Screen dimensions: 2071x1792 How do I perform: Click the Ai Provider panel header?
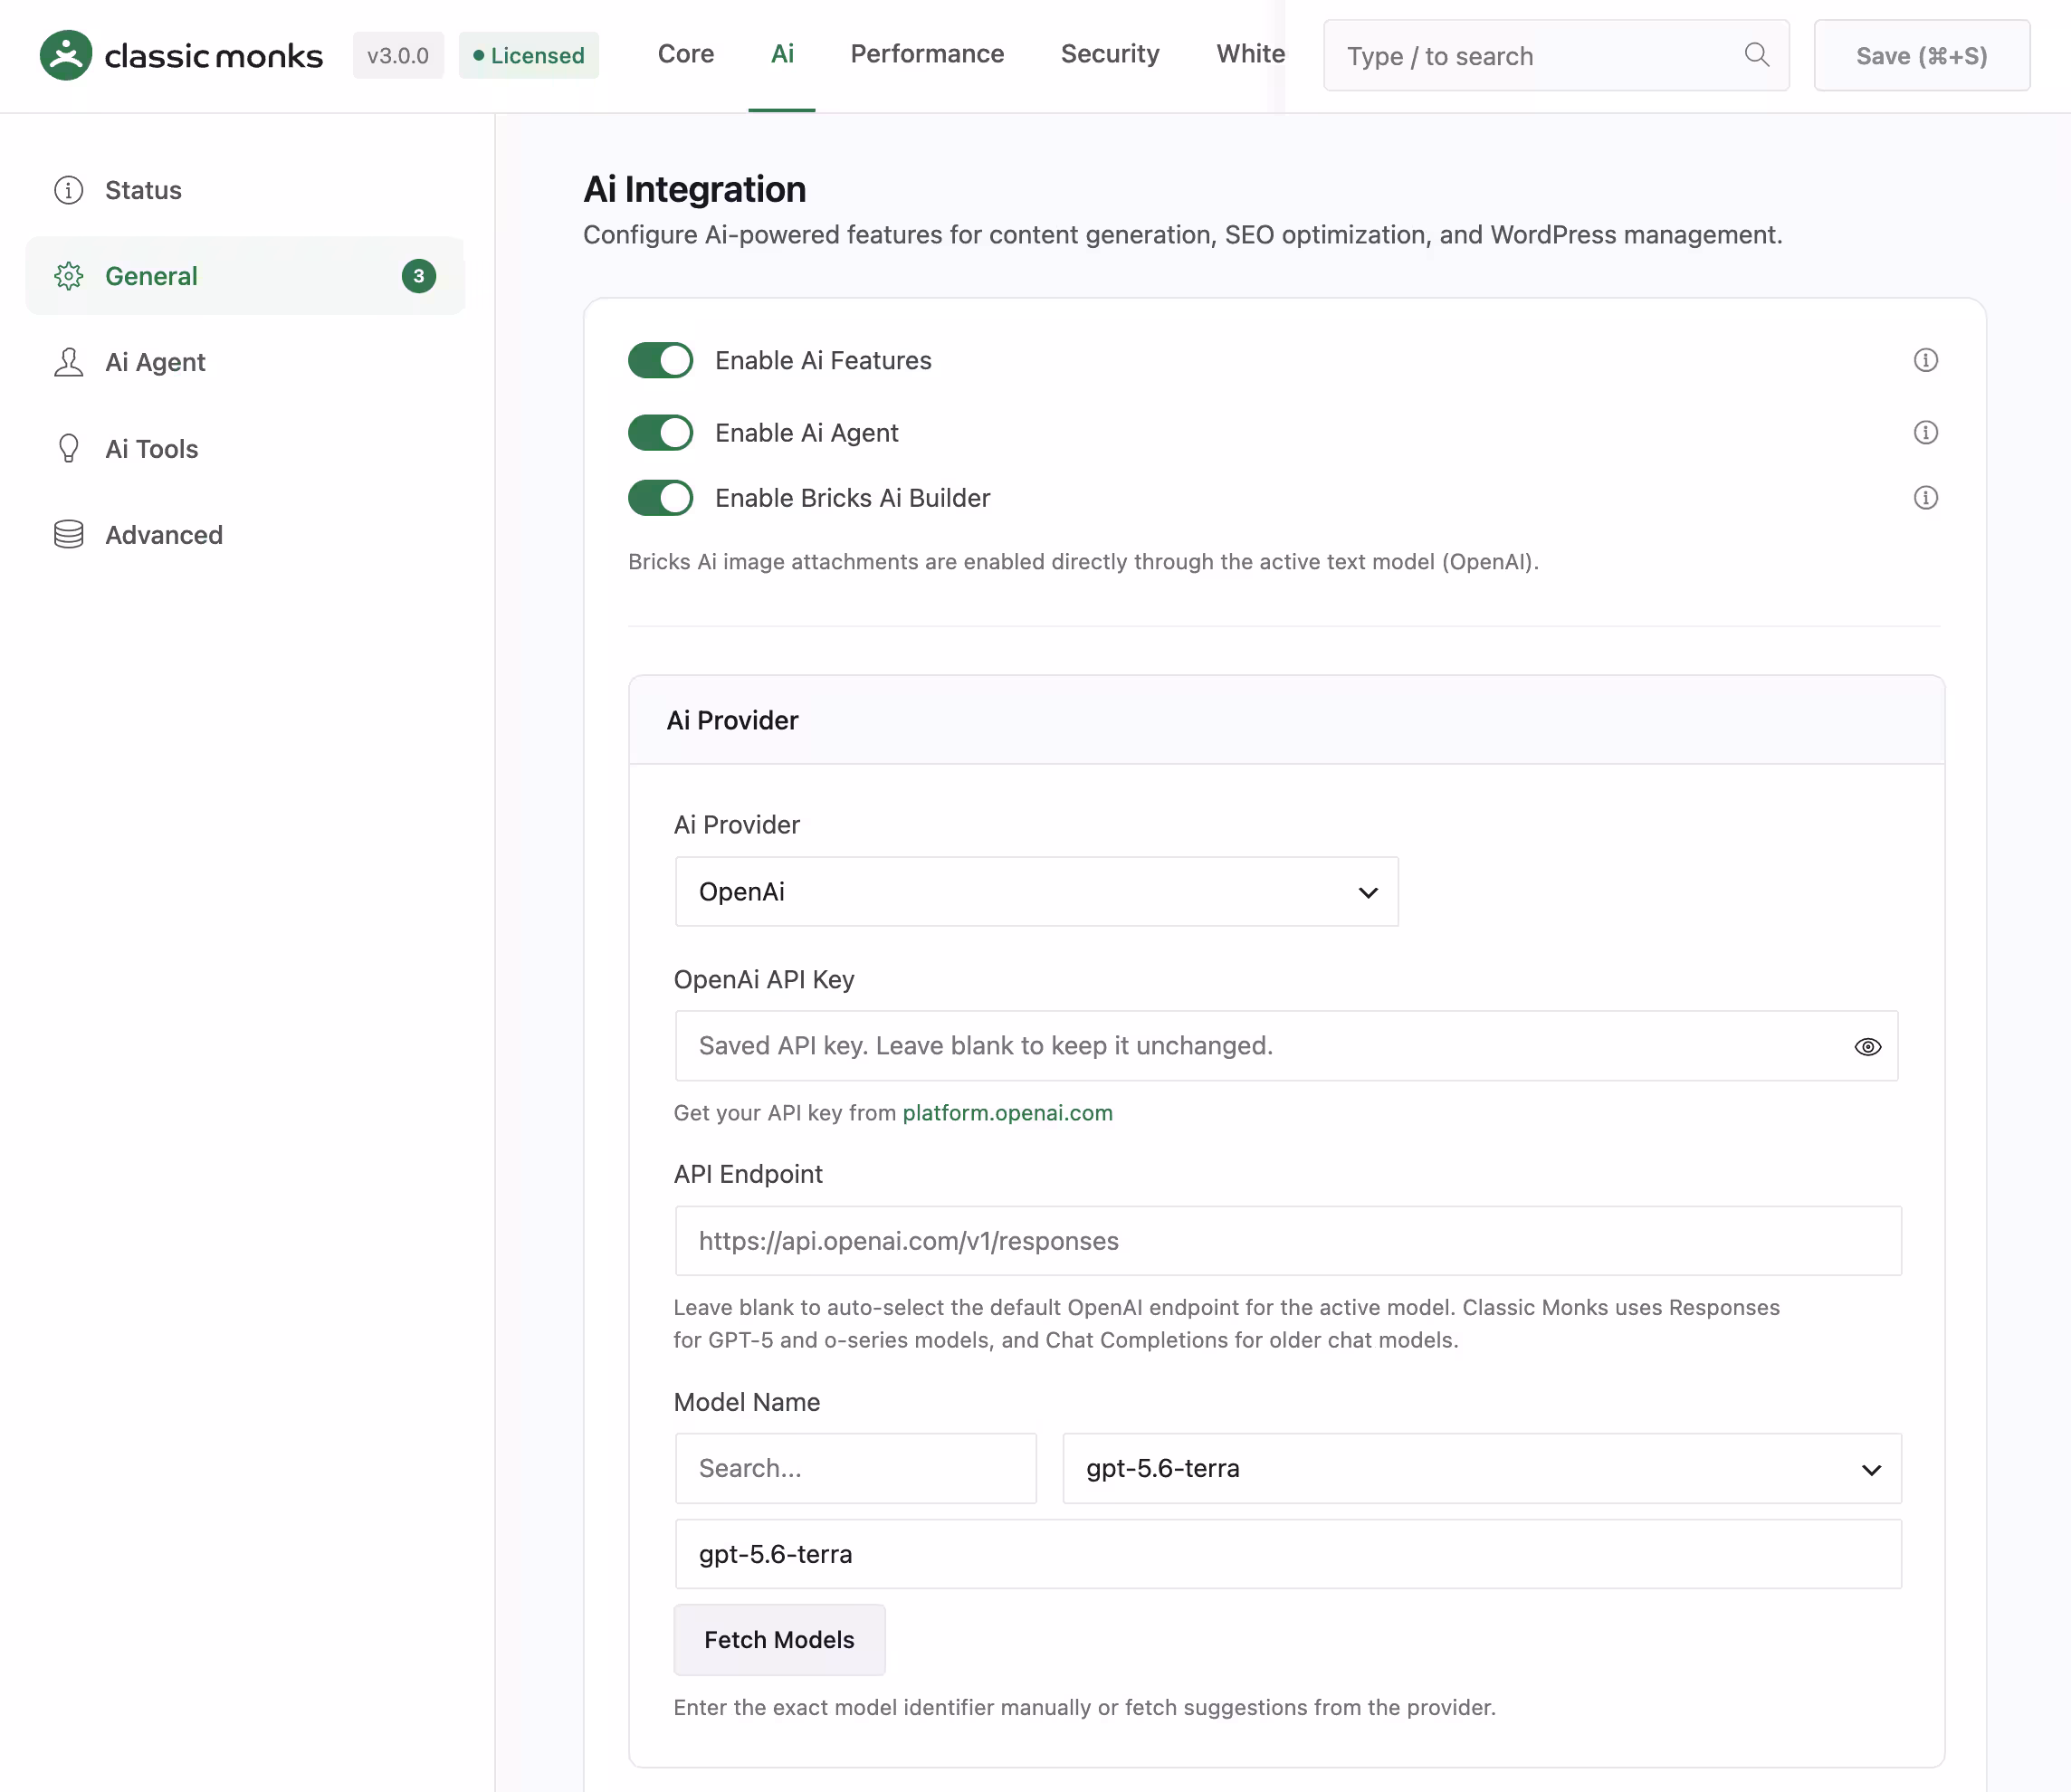pos(1286,720)
